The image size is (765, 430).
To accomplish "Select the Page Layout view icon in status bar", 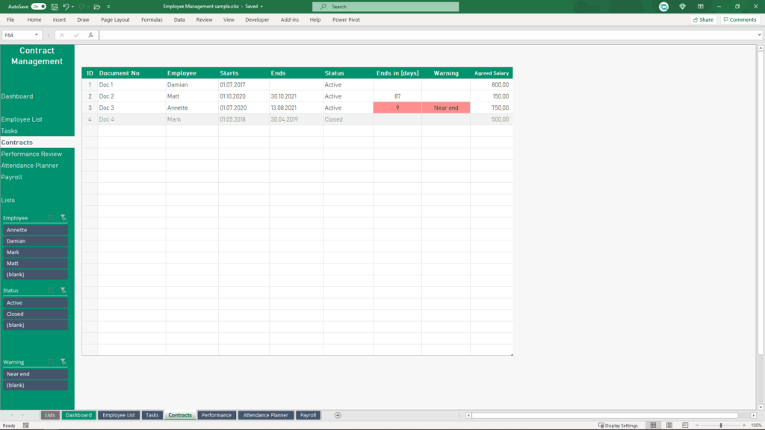I will (670, 423).
